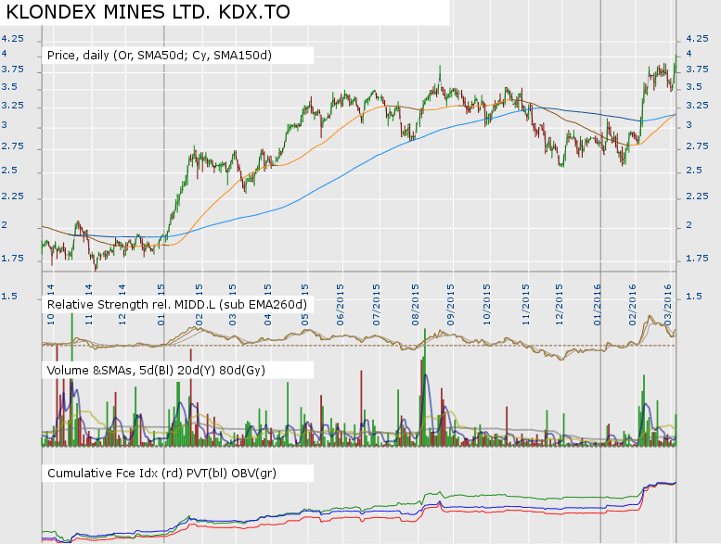
Task: Select the 4 value on right price axis
Action: tap(689, 54)
